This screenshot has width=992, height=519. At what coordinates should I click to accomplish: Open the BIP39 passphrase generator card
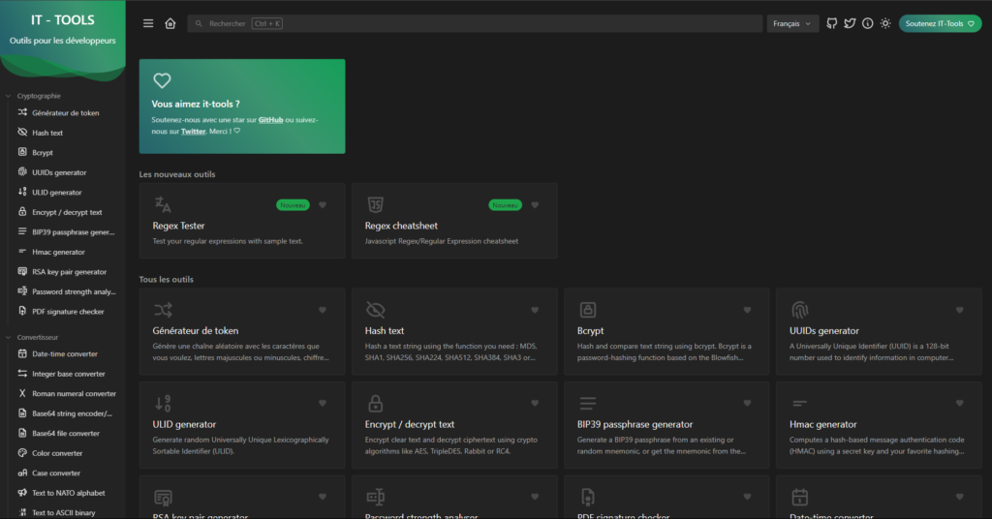point(666,425)
